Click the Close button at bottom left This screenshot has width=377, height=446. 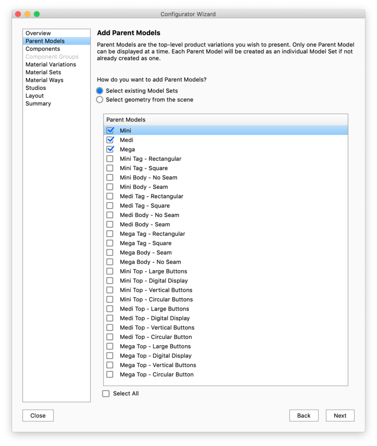pyautogui.click(x=38, y=416)
